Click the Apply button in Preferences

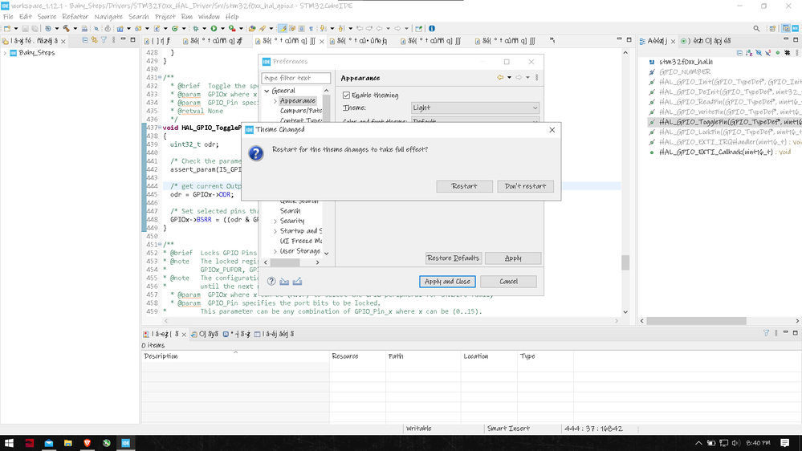513,258
